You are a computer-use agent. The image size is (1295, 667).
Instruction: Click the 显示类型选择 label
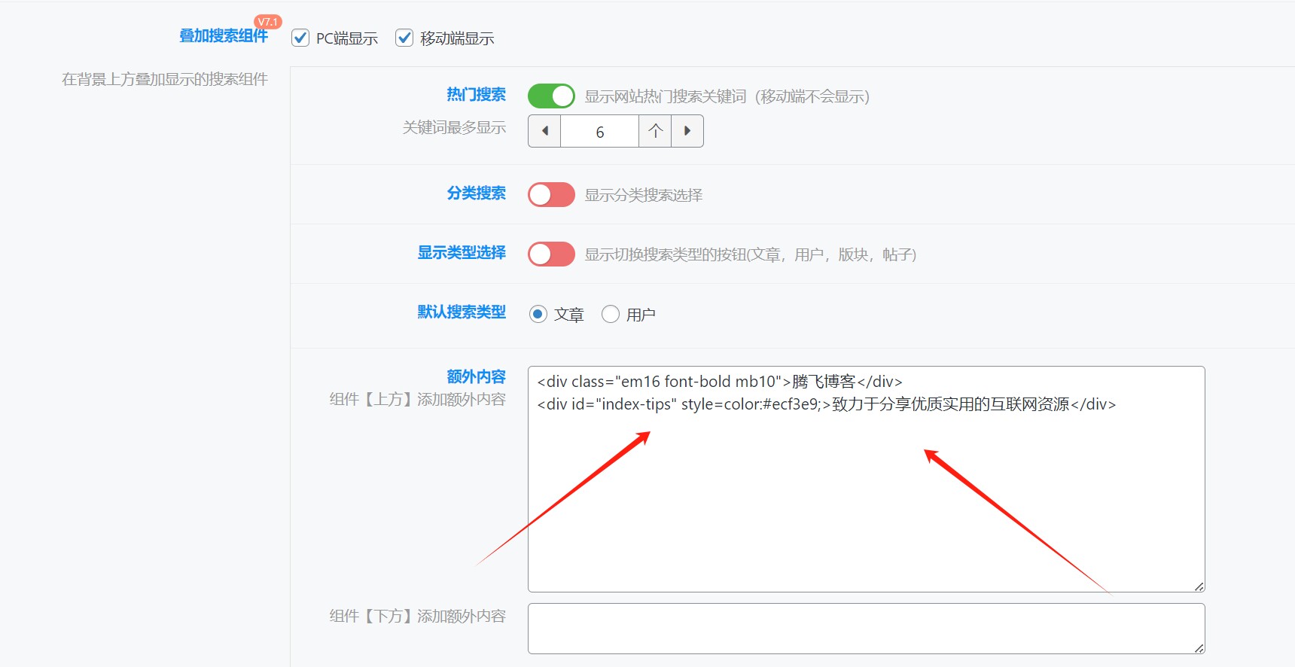(x=462, y=253)
